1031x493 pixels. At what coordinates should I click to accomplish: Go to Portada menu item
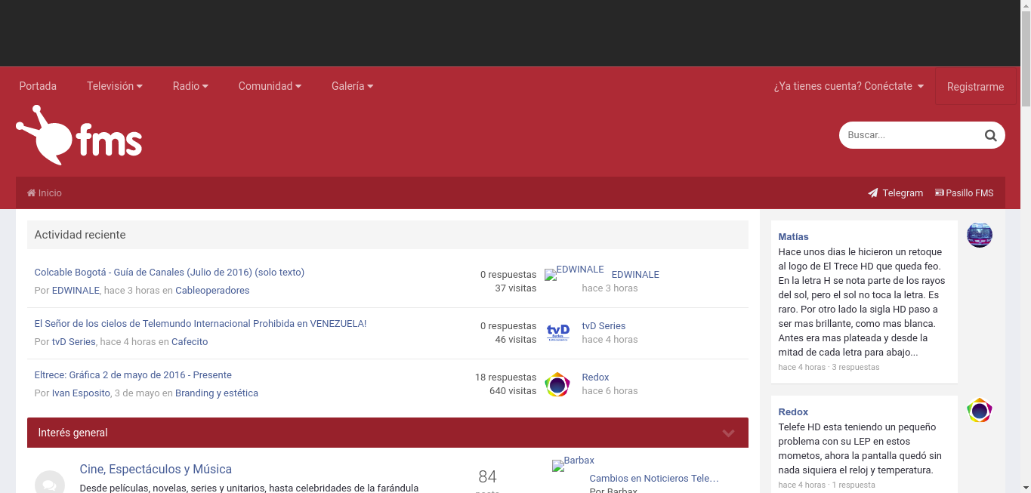tap(38, 86)
